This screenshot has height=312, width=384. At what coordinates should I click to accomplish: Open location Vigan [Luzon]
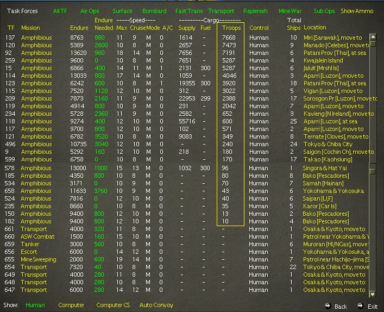pos(333,91)
